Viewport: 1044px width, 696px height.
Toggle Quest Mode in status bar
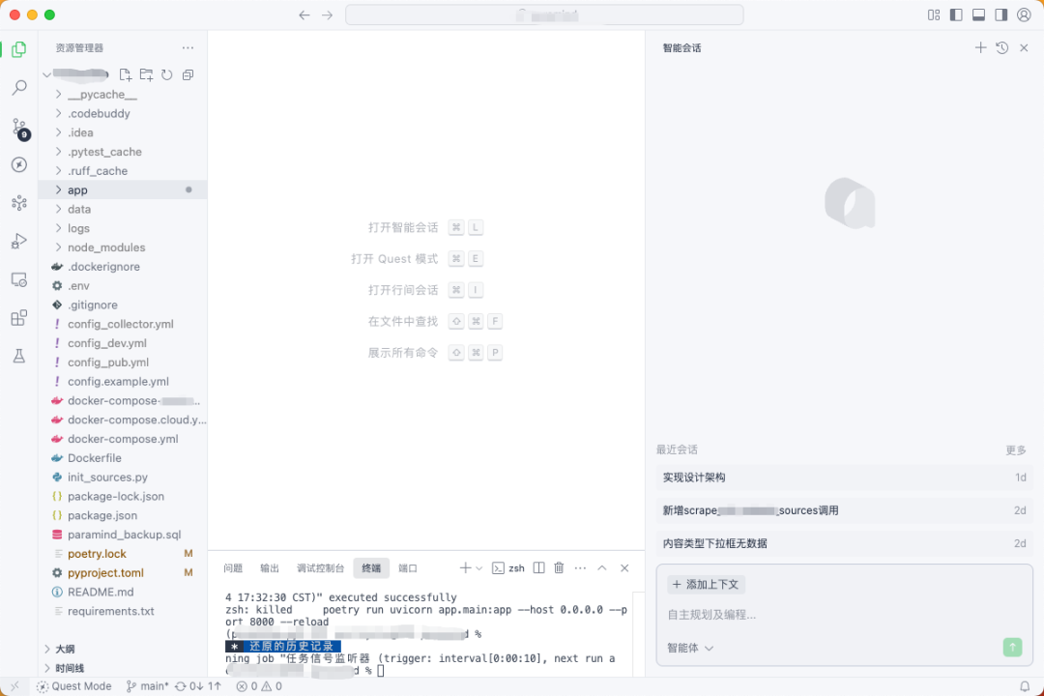click(73, 686)
